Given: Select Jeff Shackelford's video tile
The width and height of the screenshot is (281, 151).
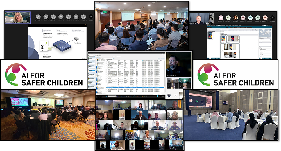Looking at the screenshot, I should (178, 64).
